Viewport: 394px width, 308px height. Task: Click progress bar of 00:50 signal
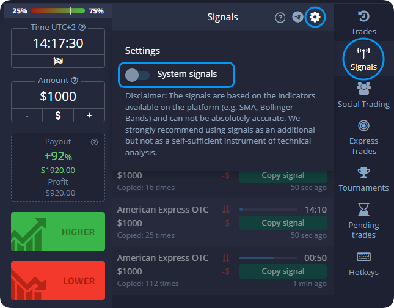pyautogui.click(x=268, y=258)
